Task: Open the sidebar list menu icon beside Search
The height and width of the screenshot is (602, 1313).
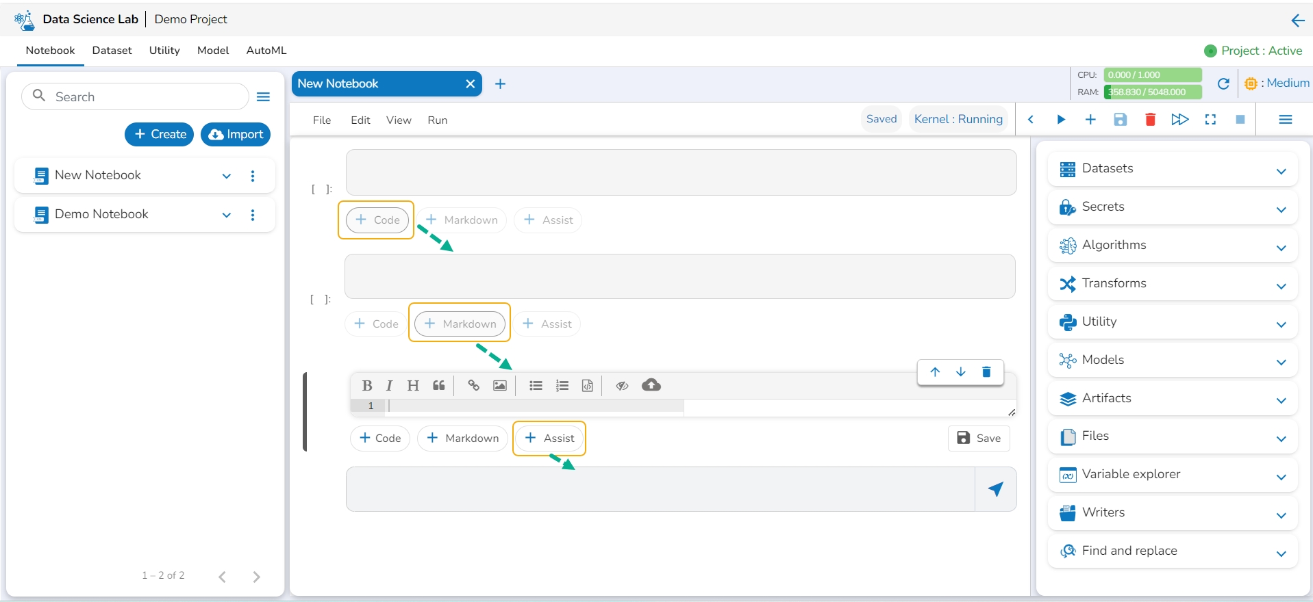Action: [x=263, y=97]
